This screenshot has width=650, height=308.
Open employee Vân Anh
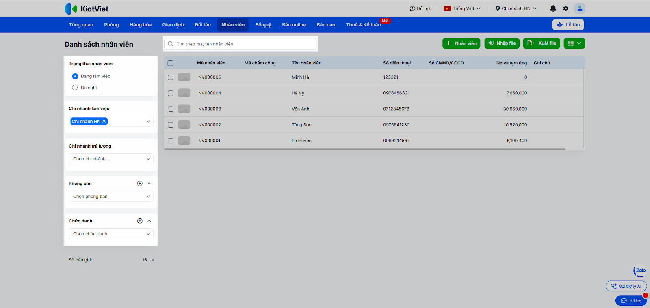(x=301, y=109)
